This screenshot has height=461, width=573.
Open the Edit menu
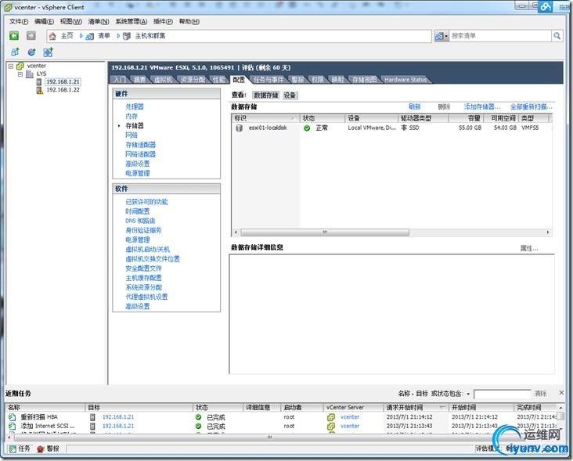[44, 22]
